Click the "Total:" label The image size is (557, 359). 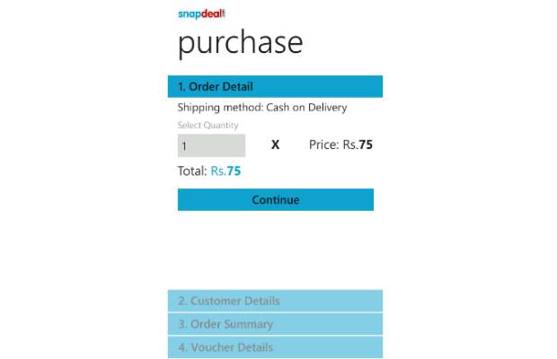click(x=192, y=171)
